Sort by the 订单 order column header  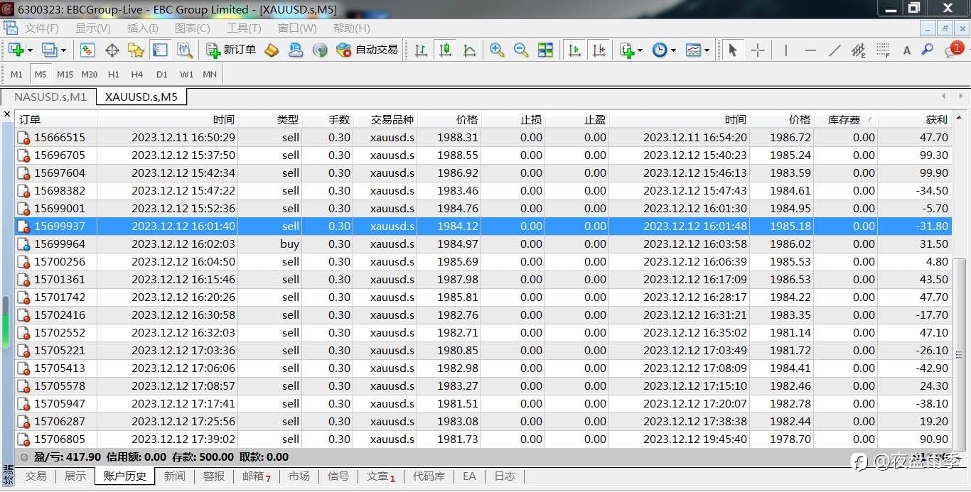[x=56, y=119]
